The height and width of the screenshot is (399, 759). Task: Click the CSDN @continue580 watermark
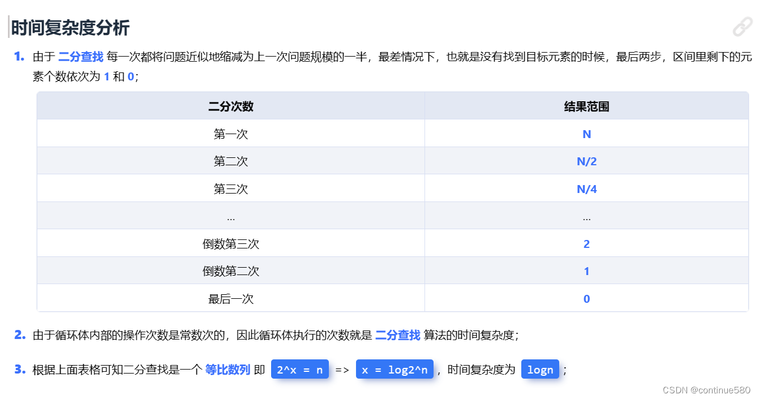tap(707, 391)
